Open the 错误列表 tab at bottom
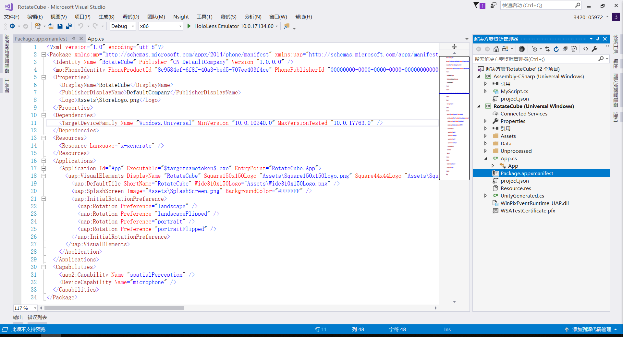Screen dimensions: 623x337 point(37,318)
